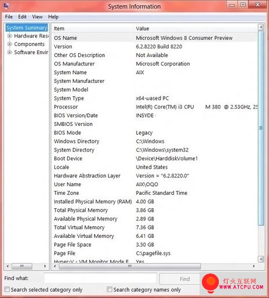Select the Total Virtual Memory row
Viewport: 269px width, 298px height.
coord(155,227)
